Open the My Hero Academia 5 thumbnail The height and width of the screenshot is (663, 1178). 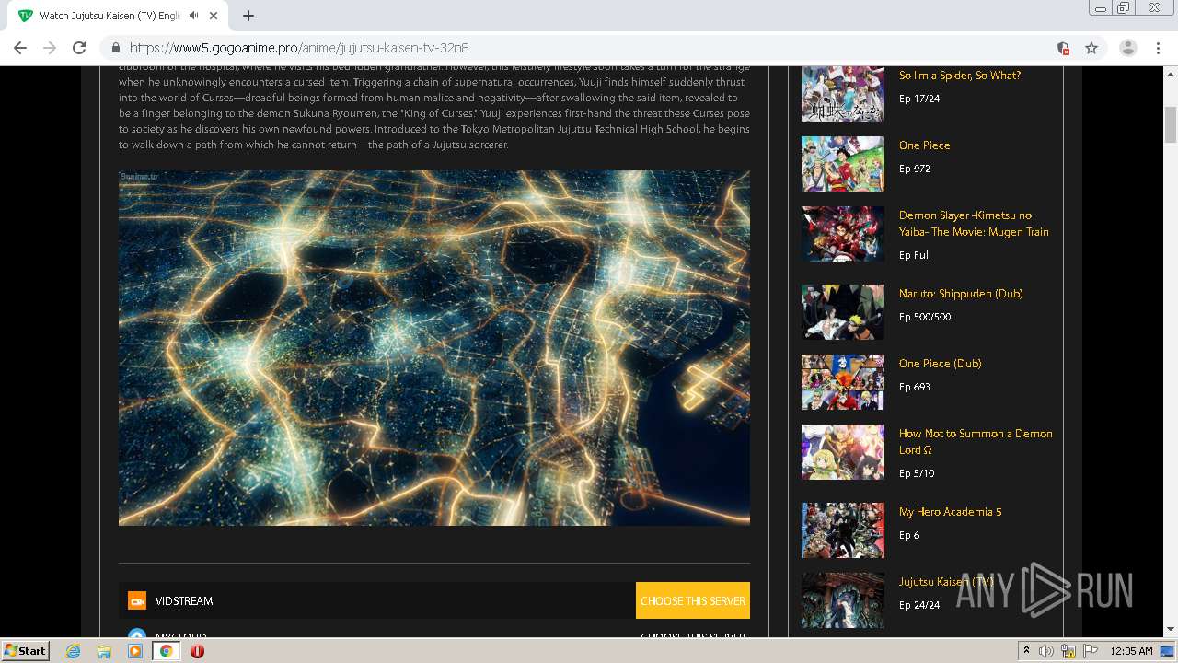coord(842,530)
